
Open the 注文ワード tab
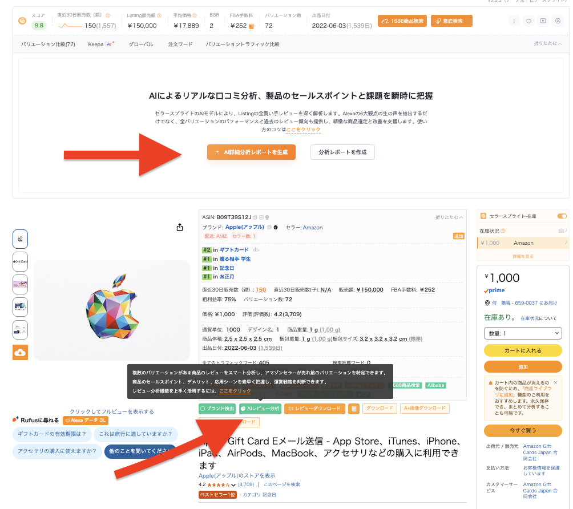180,44
